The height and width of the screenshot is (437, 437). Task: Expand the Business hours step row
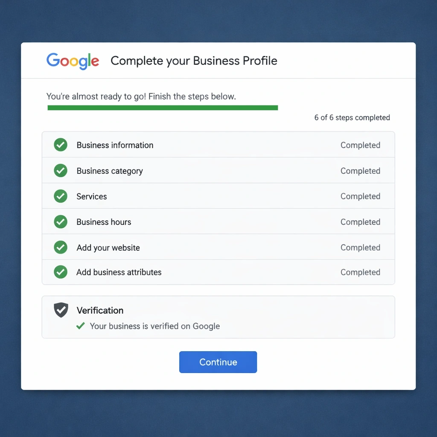click(x=218, y=221)
